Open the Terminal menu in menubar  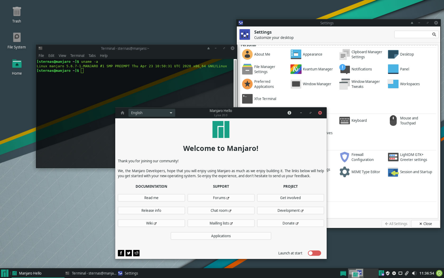[77, 56]
